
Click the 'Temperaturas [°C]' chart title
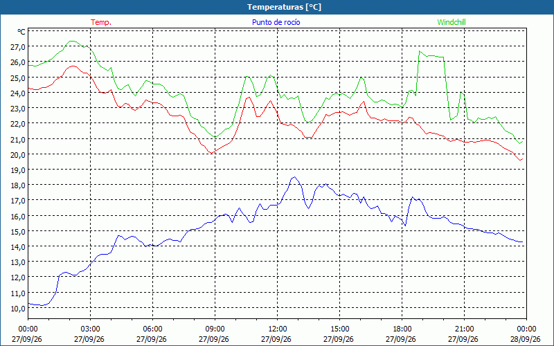(284, 7)
